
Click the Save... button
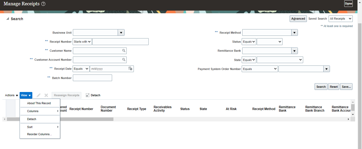point(346,87)
